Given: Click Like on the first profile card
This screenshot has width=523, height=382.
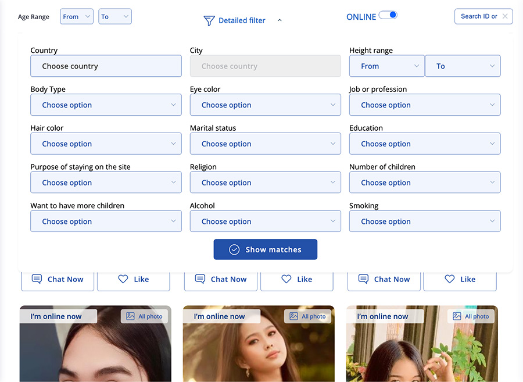Looking at the screenshot, I should (134, 280).
